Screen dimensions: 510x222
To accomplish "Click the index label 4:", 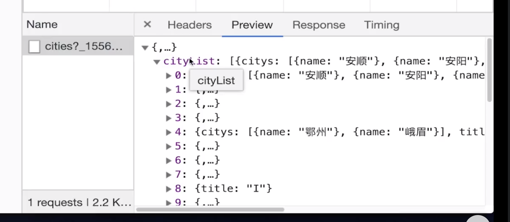I will [181, 132].
